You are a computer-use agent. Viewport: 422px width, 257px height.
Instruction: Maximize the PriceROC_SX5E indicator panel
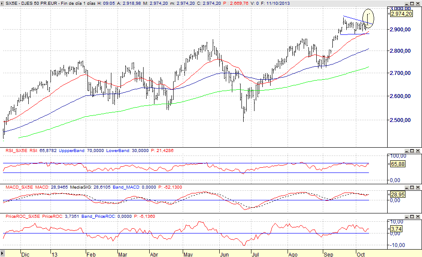pyautogui.click(x=412, y=216)
